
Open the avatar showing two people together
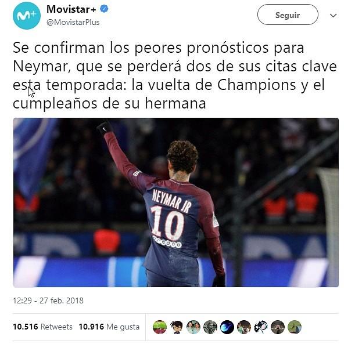(x=193, y=327)
